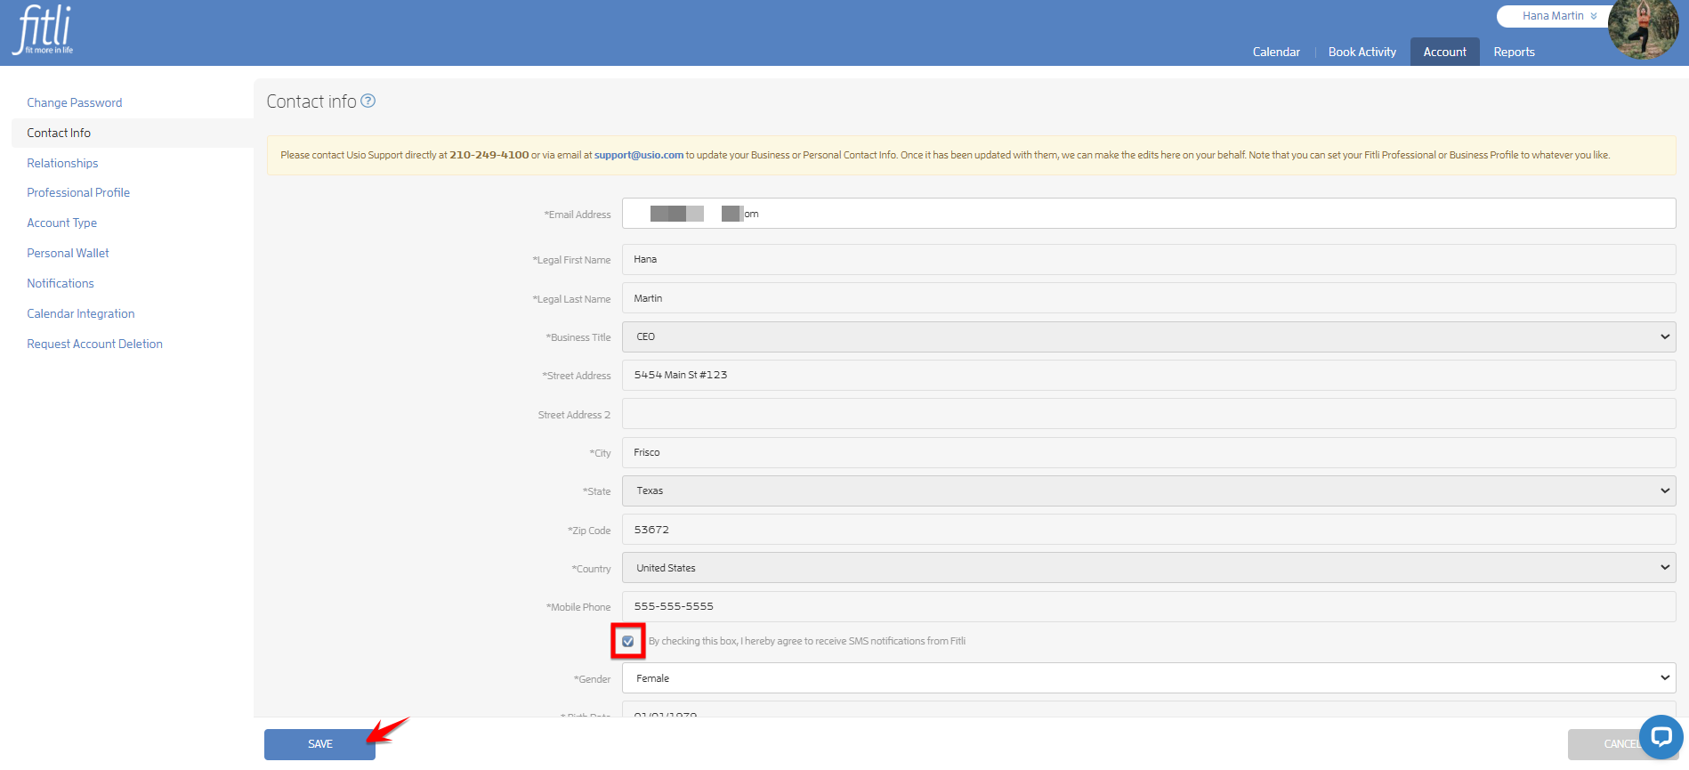
Task: Open Notifications in sidebar
Action: (x=61, y=283)
